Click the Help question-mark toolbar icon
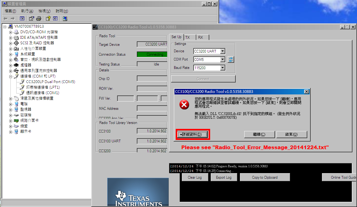357x207 pixels. coord(48,18)
